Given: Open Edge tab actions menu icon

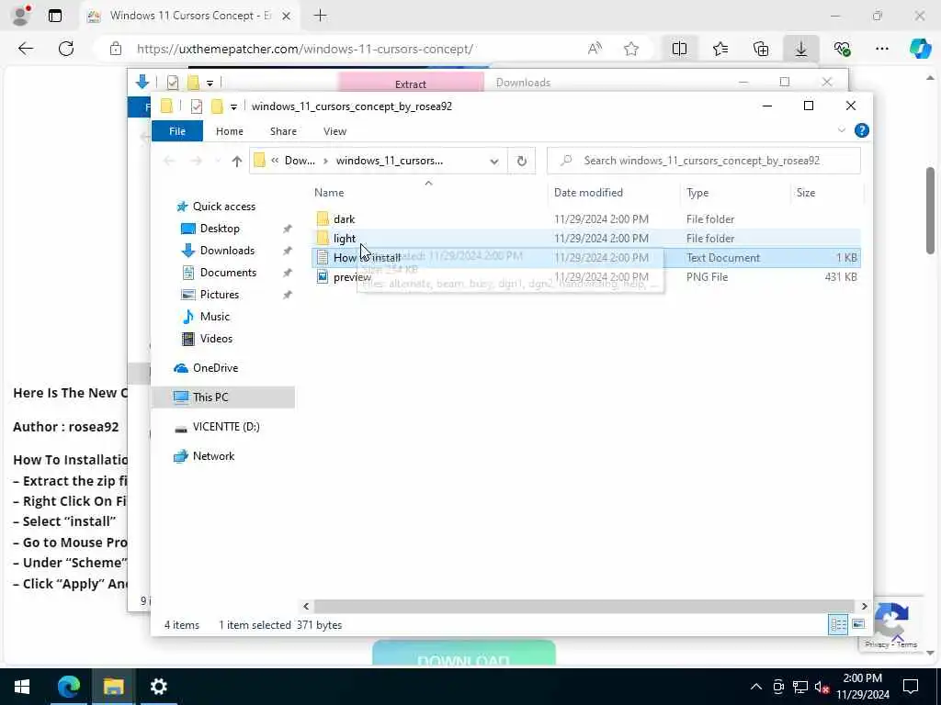Looking at the screenshot, I should tap(54, 16).
